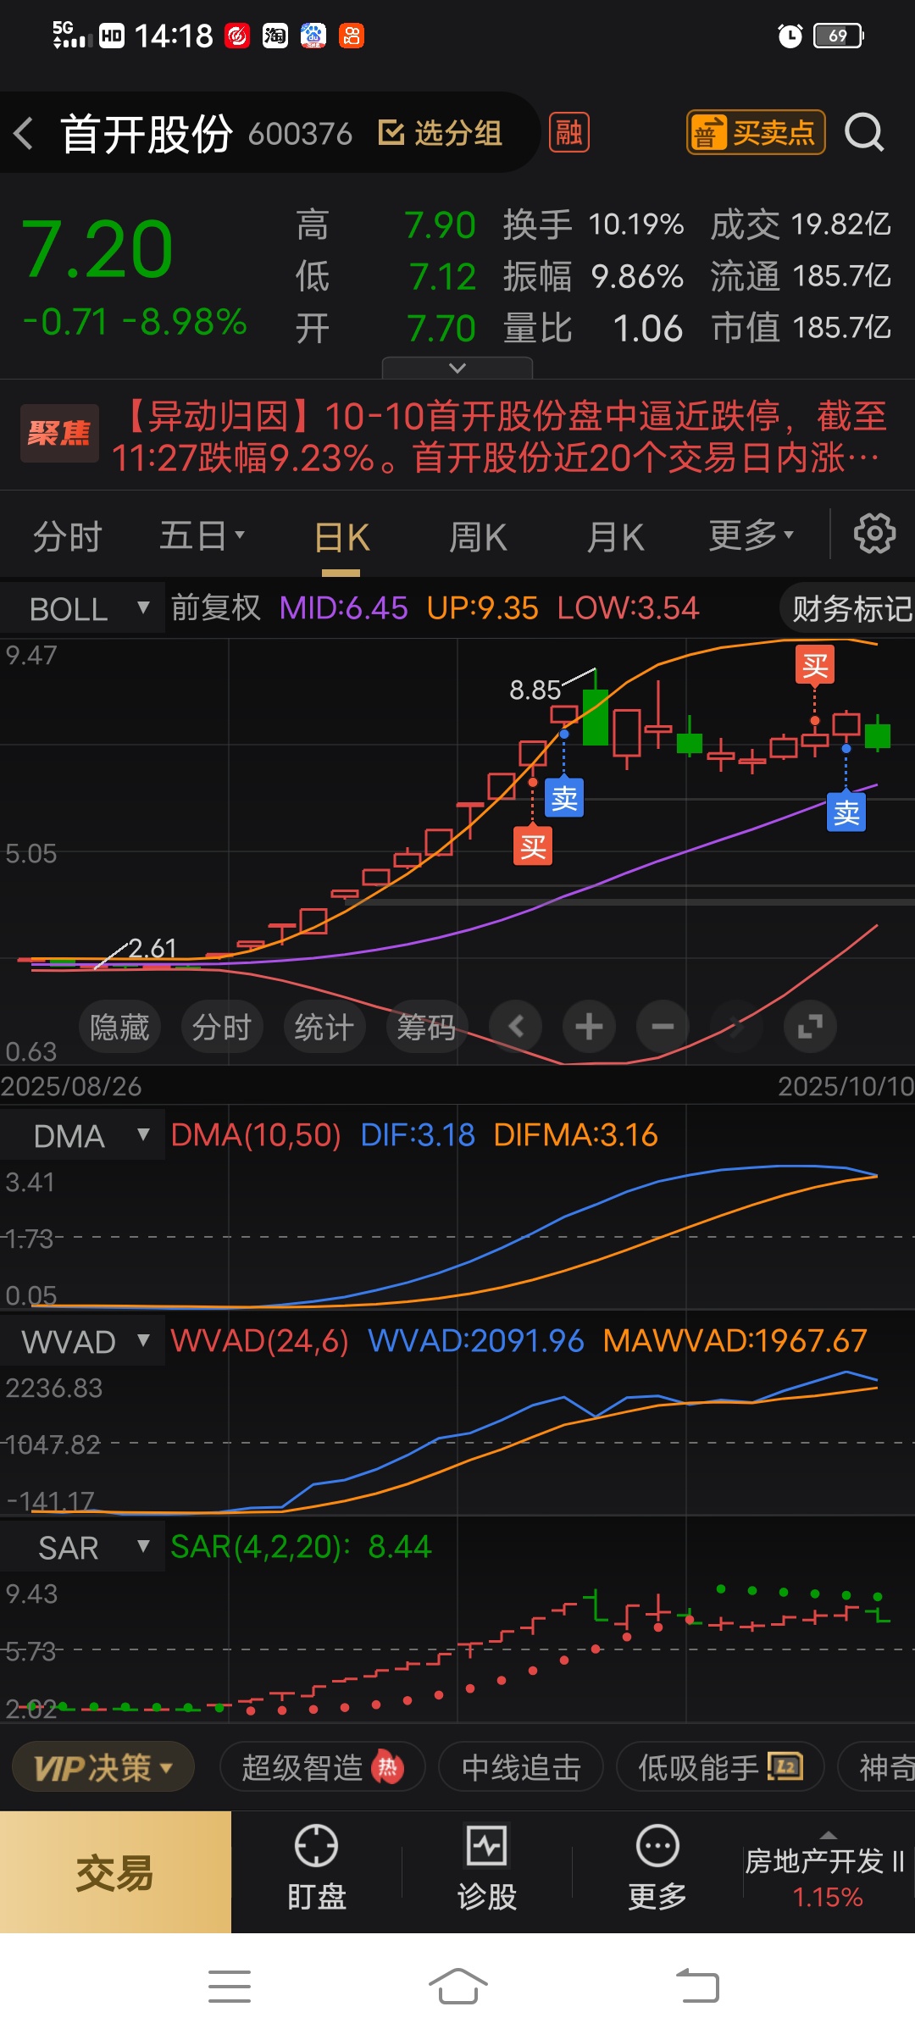
Task: Tap the 融 margin trading badge
Action: coord(569,133)
